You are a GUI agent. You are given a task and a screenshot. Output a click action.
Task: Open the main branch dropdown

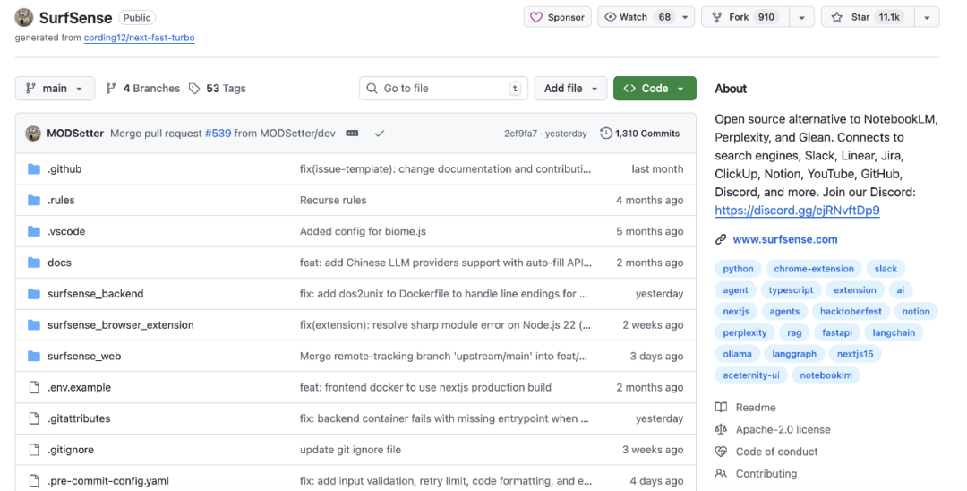point(55,89)
